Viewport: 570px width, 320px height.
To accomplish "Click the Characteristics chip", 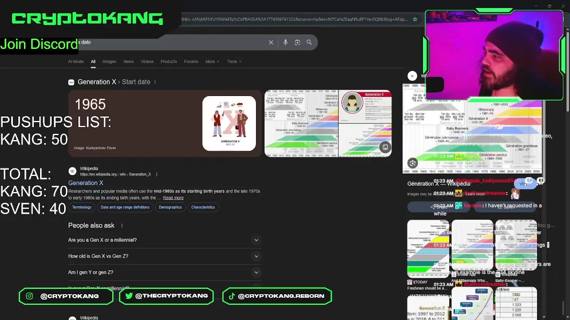I will point(203,207).
